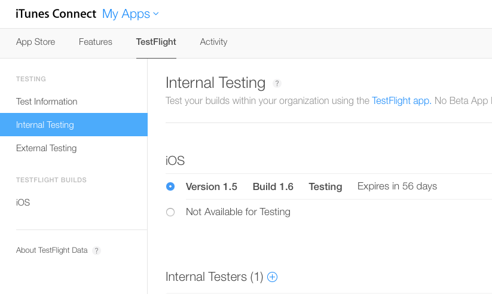Select the Version 1.5 Build 1.6 radio button
492x294 pixels.
point(170,186)
